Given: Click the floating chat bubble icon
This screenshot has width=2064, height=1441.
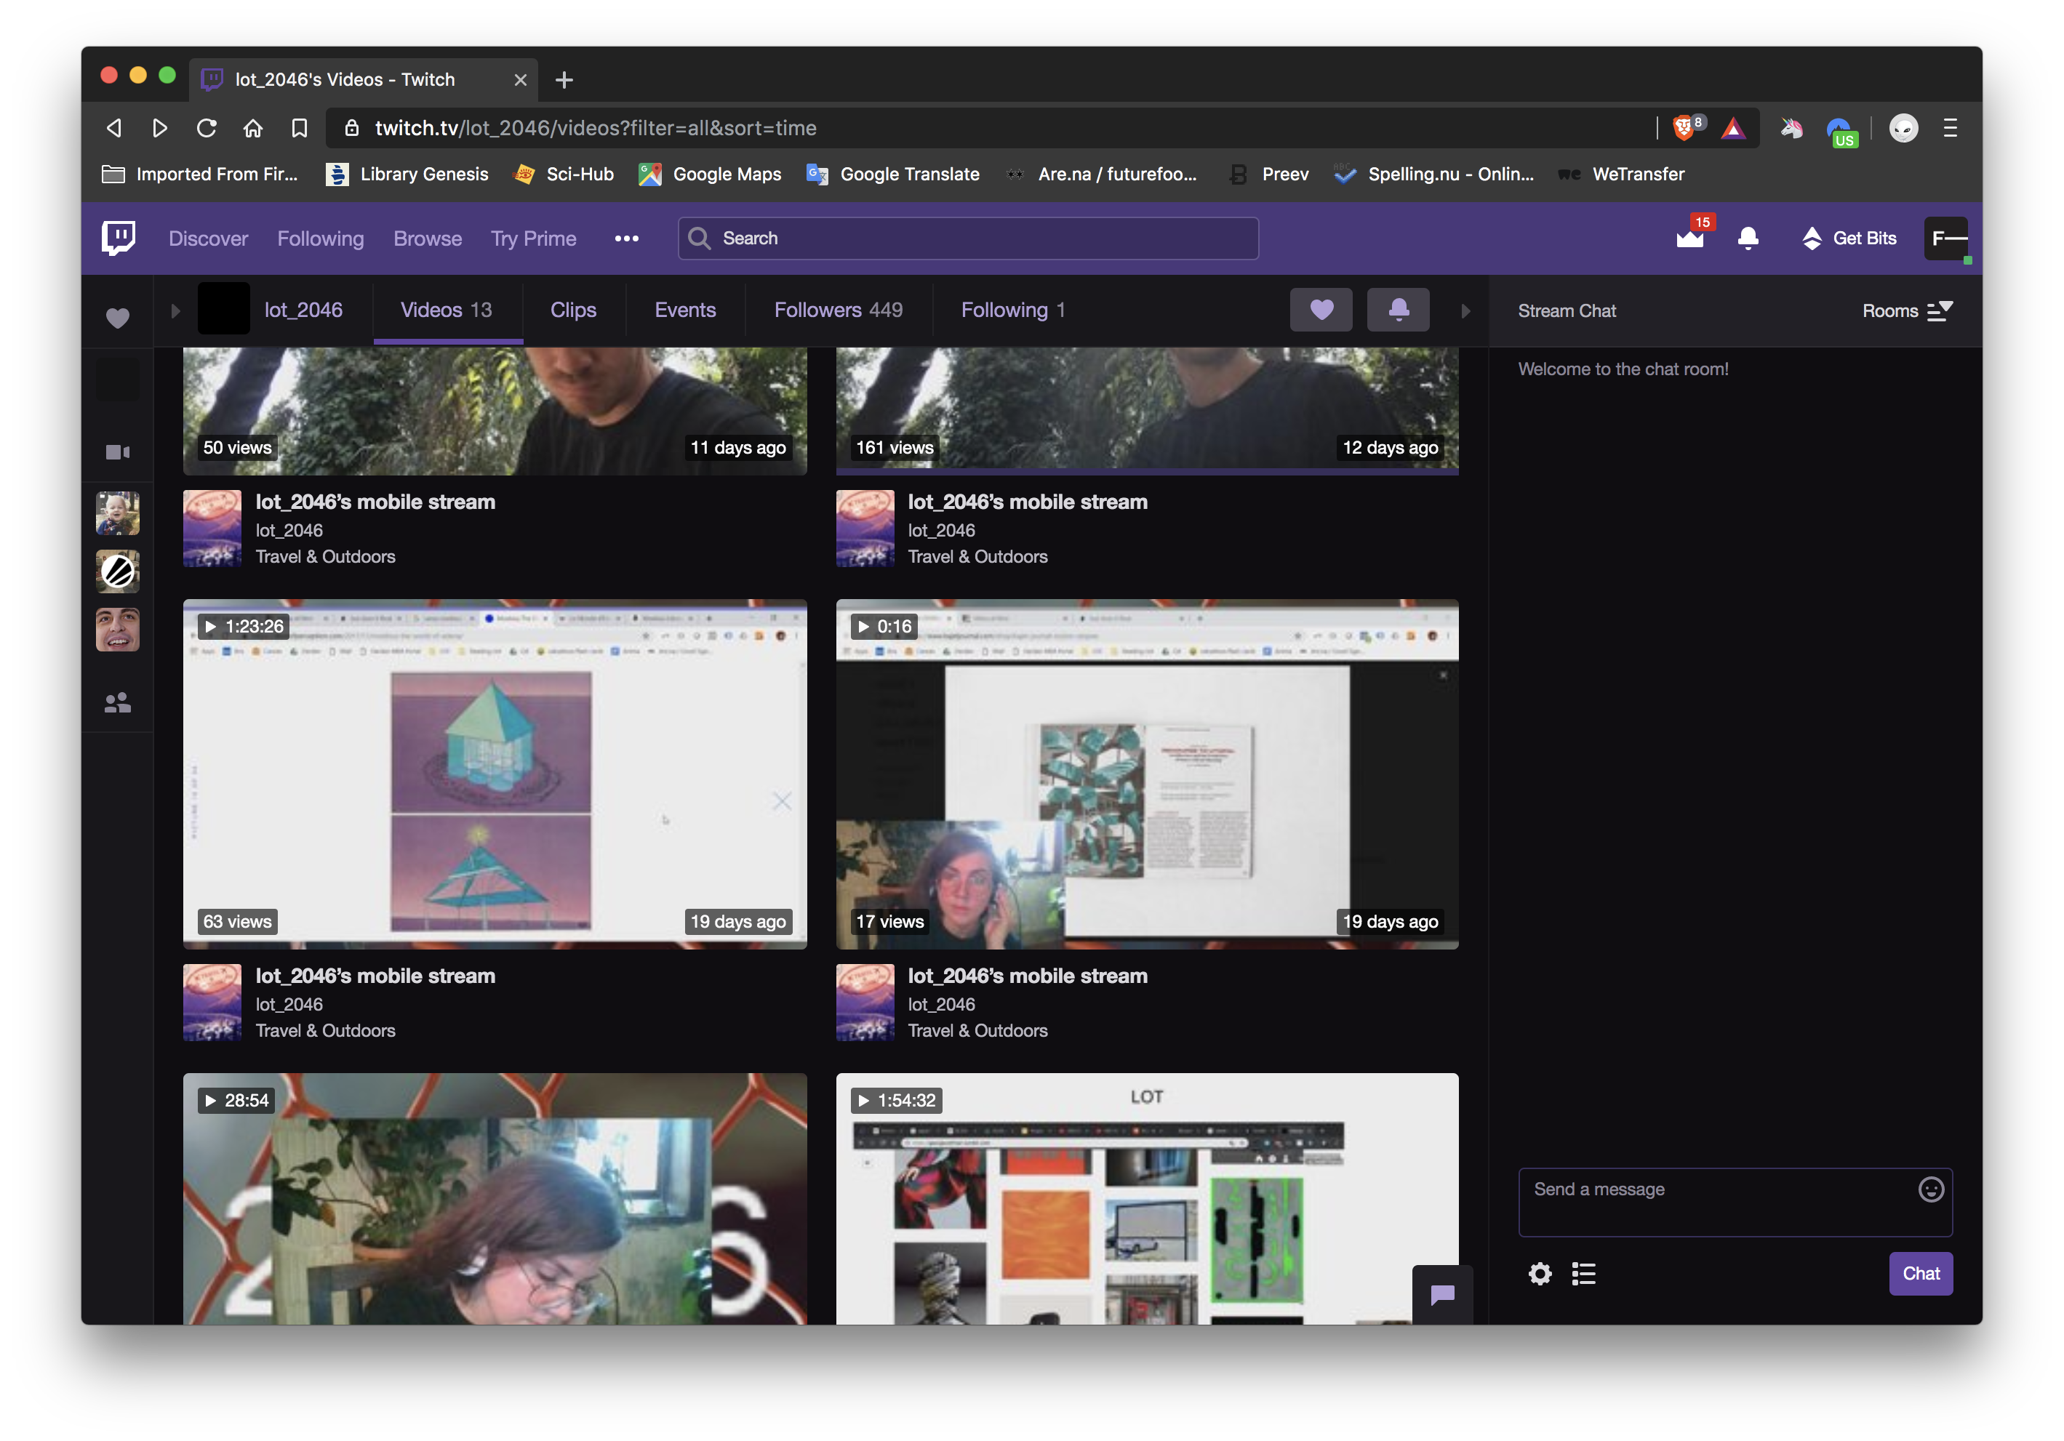Looking at the screenshot, I should pyautogui.click(x=1442, y=1294).
